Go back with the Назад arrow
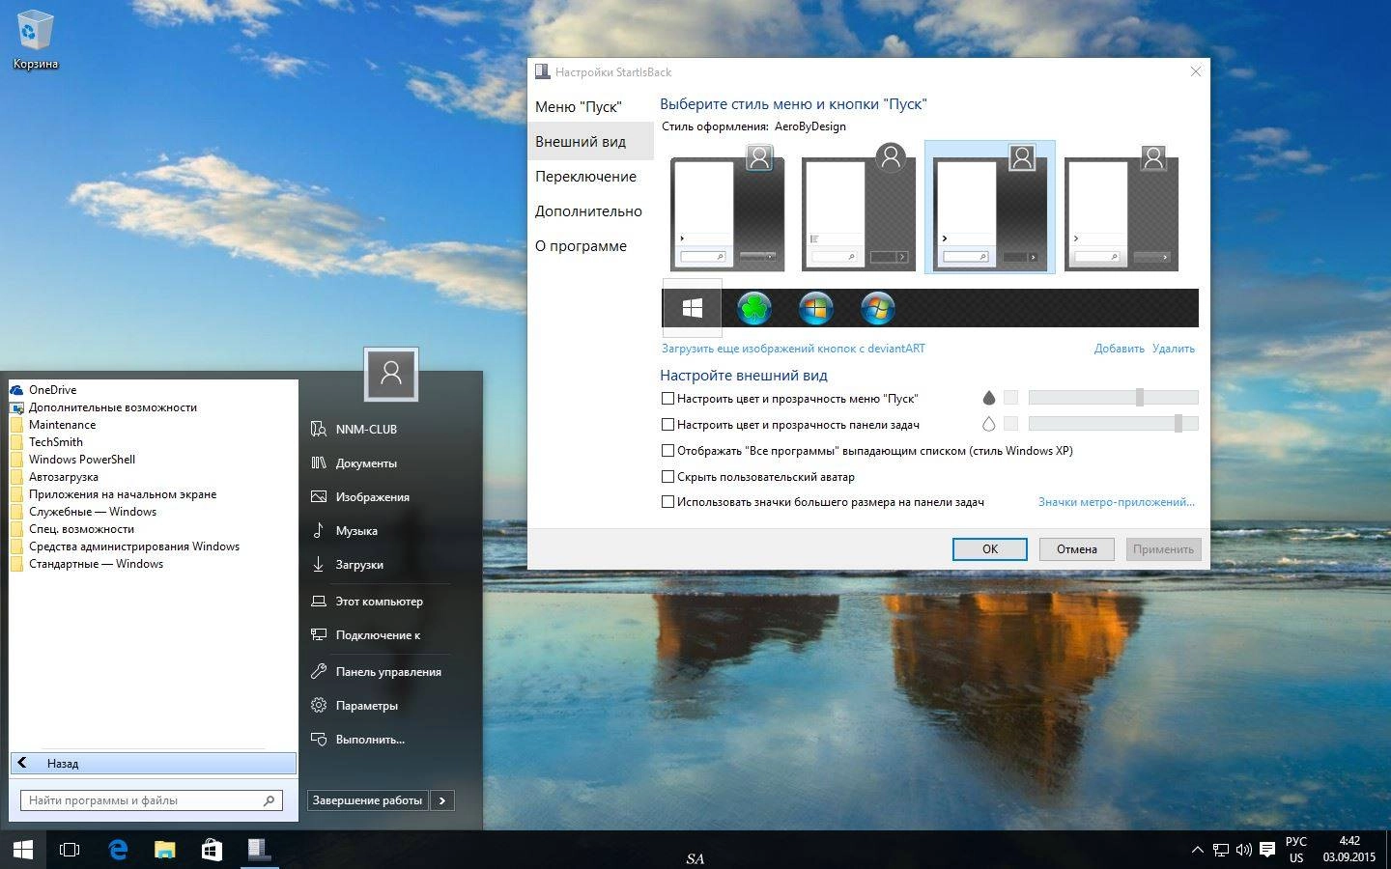The height and width of the screenshot is (869, 1391). (x=154, y=763)
